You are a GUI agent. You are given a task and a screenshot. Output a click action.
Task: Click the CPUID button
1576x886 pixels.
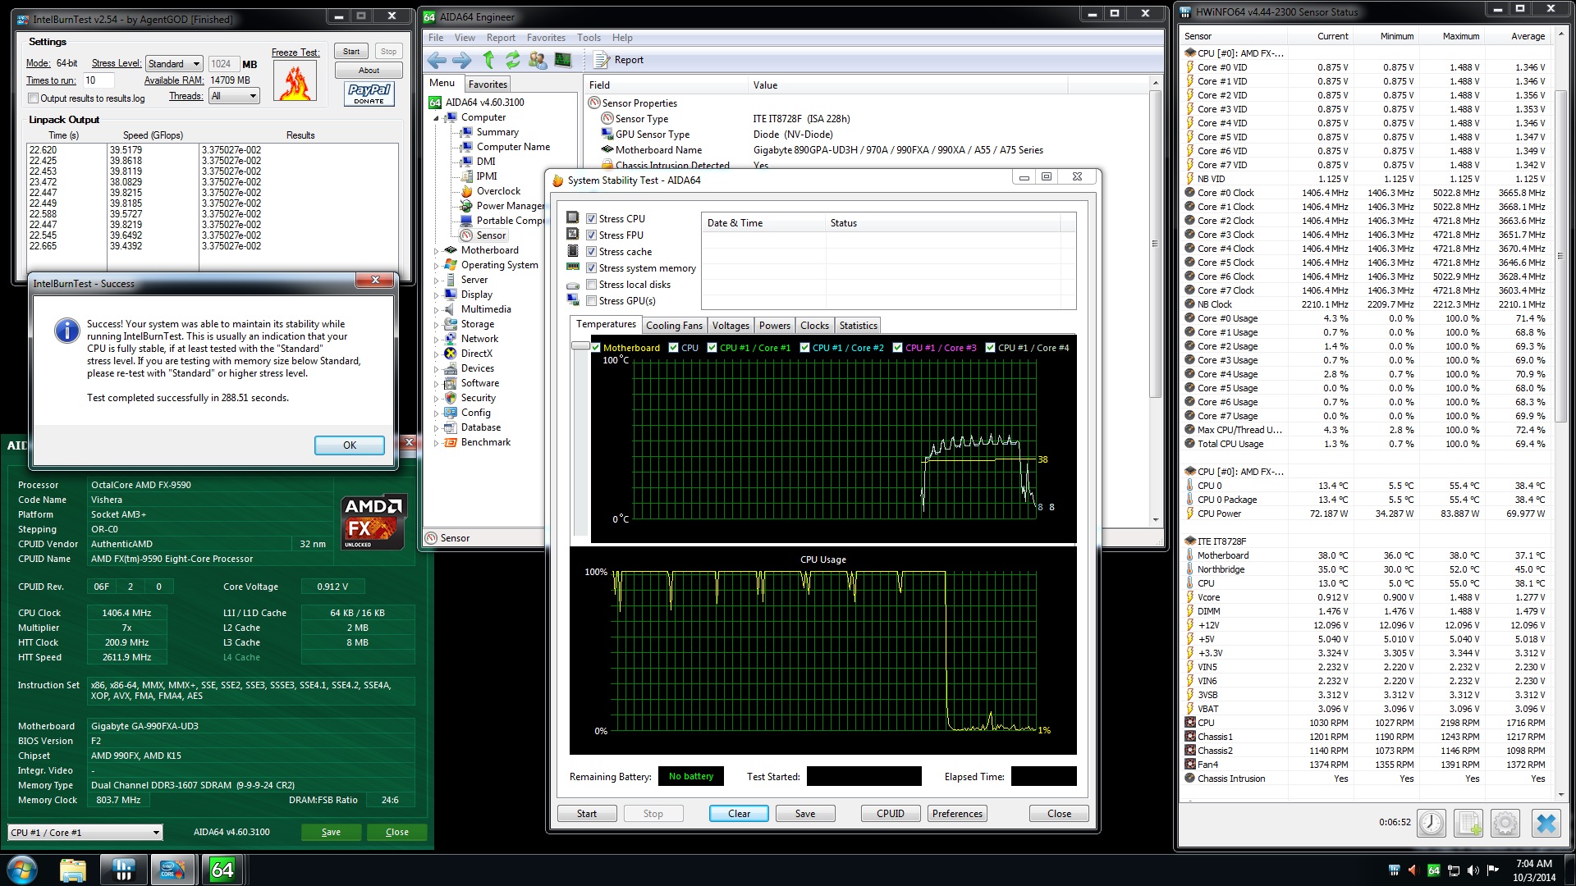[x=891, y=814]
